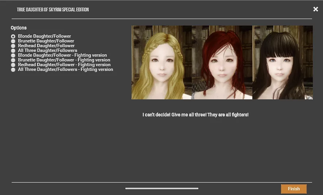Screen dimensions: 323x195
Task: Pick All Three Daughter/Followers option
Action: (x=13, y=50)
